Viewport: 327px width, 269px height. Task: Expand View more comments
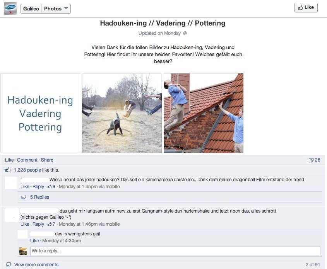click(x=36, y=265)
